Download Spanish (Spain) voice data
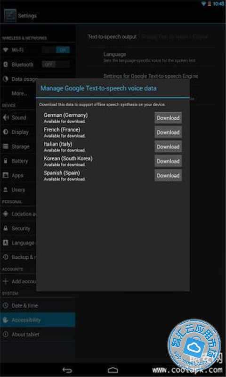This screenshot has height=377, width=226. point(168,175)
